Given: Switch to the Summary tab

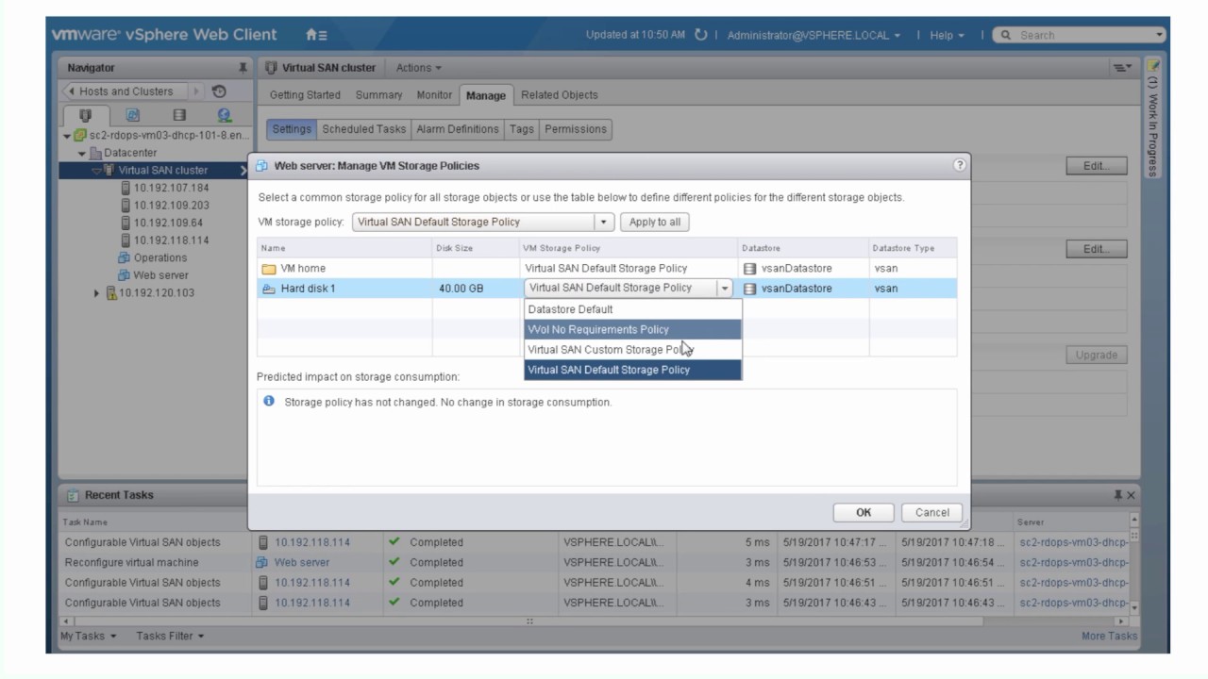Looking at the screenshot, I should (x=378, y=95).
